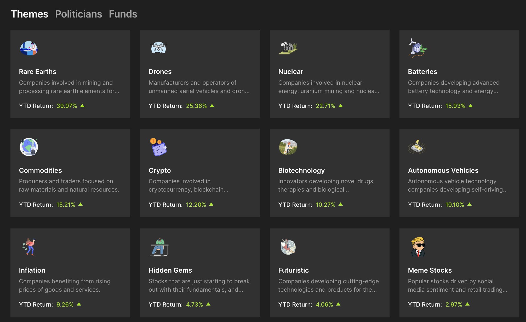Click the Batteries wind turbine icon

click(x=417, y=48)
